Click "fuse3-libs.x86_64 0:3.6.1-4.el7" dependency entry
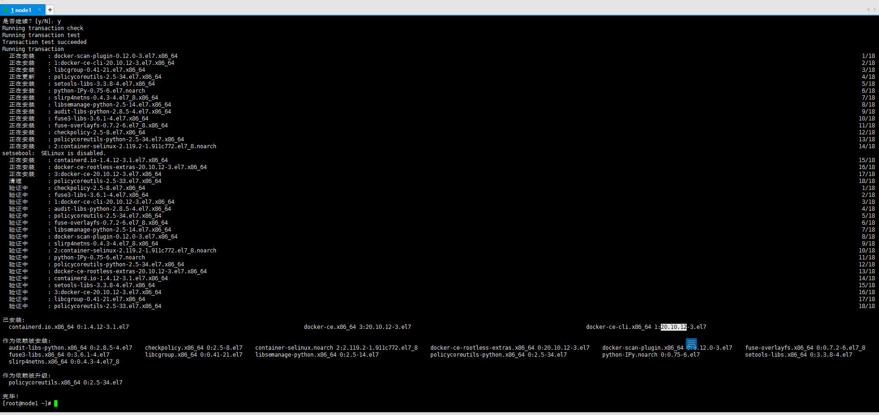Image resolution: width=879 pixels, height=415 pixels. pyautogui.click(x=59, y=355)
